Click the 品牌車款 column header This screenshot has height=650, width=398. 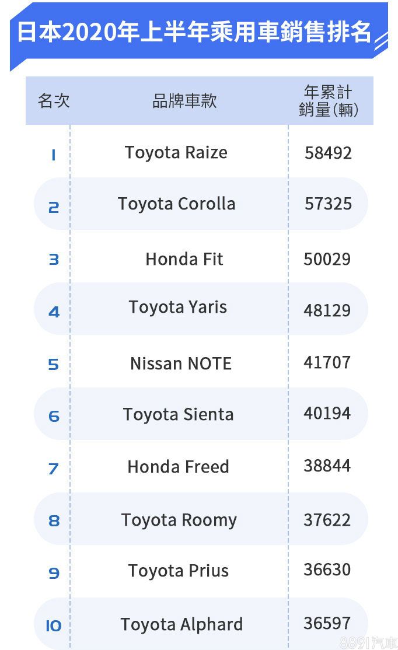point(184,101)
